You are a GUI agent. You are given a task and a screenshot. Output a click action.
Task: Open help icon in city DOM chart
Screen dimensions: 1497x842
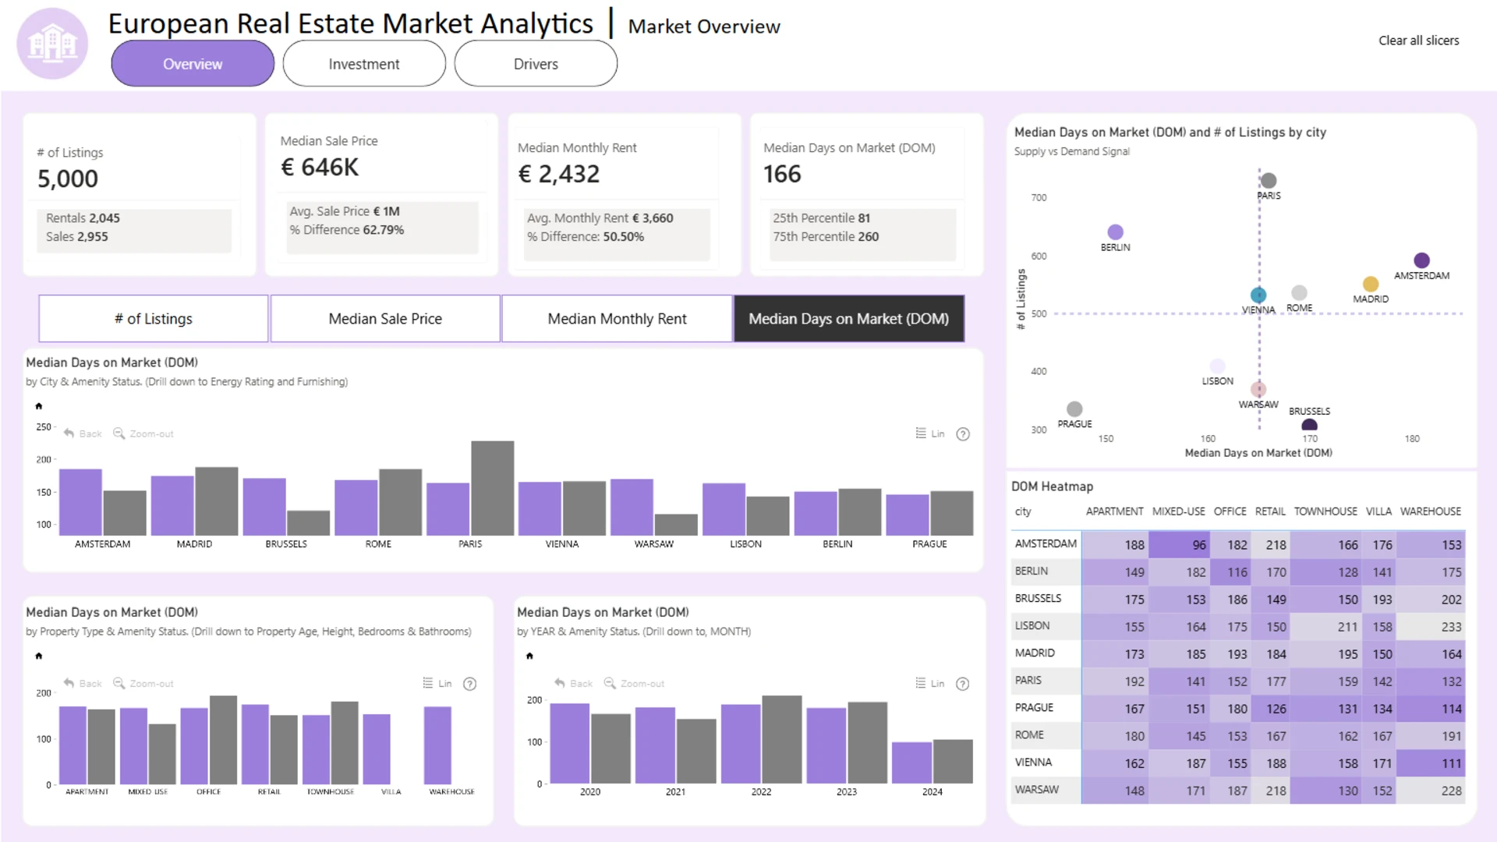tap(963, 434)
